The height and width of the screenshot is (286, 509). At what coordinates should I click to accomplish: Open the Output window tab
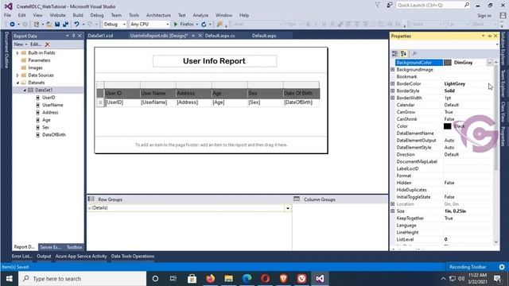(x=44, y=256)
